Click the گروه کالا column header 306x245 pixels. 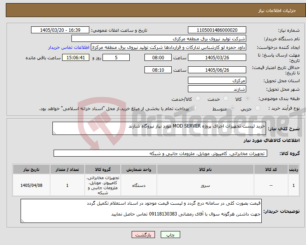point(103,169)
